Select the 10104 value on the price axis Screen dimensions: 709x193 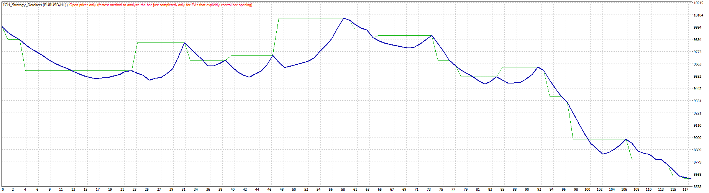(698, 15)
